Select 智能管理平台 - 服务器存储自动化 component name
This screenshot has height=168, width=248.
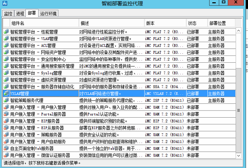pyautogui.click(x=42, y=87)
